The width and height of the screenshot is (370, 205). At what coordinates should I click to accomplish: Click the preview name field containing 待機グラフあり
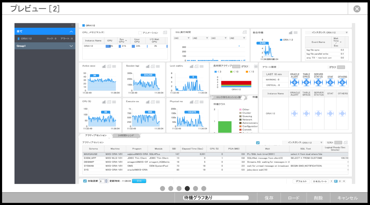click(216, 198)
